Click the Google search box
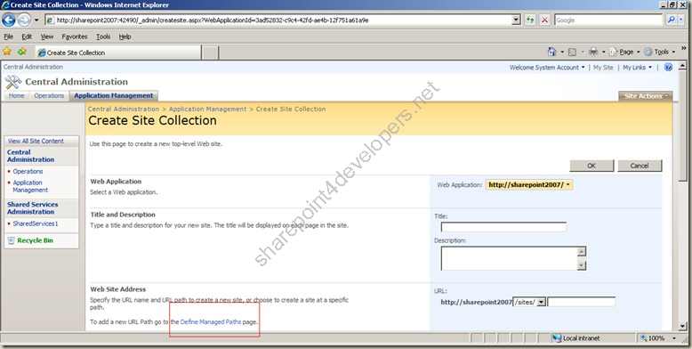 point(608,20)
